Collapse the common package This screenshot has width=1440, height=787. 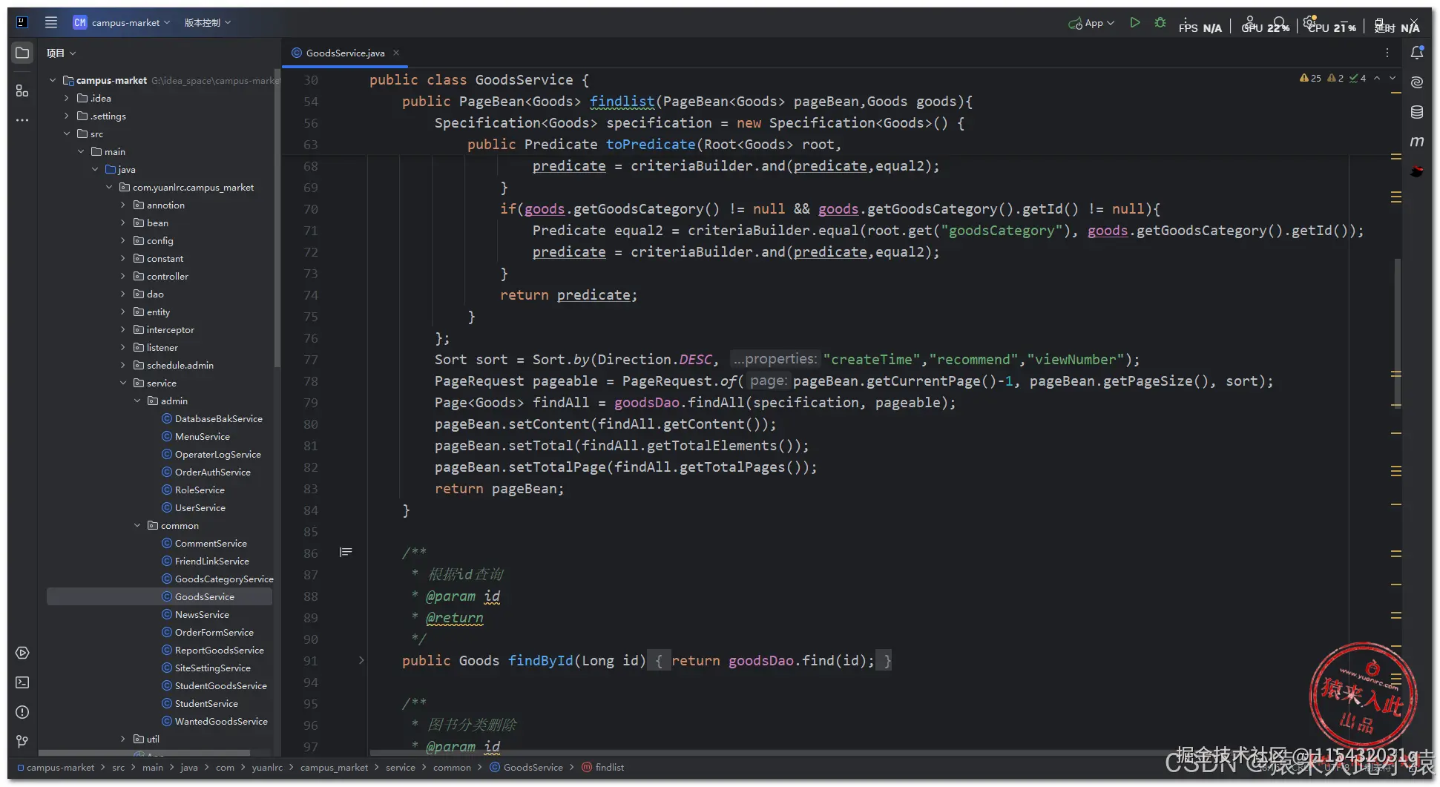point(137,525)
